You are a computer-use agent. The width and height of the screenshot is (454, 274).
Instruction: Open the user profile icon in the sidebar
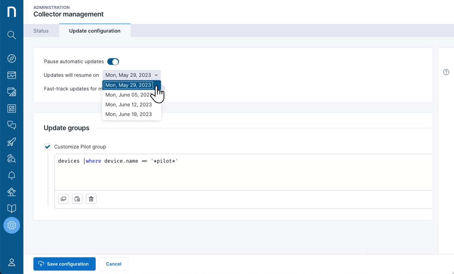click(x=12, y=262)
